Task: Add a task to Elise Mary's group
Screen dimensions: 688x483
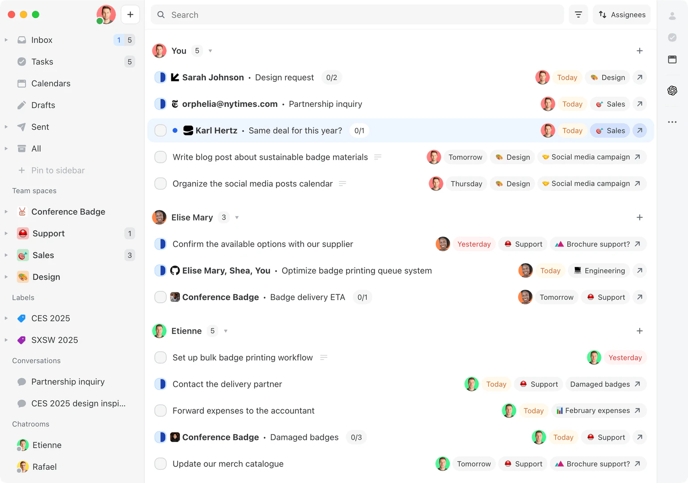Action: click(639, 217)
